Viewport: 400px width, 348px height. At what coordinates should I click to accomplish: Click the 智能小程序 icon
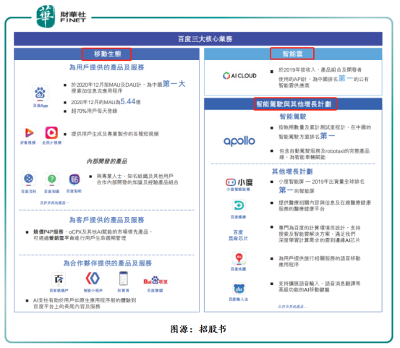coord(93,278)
